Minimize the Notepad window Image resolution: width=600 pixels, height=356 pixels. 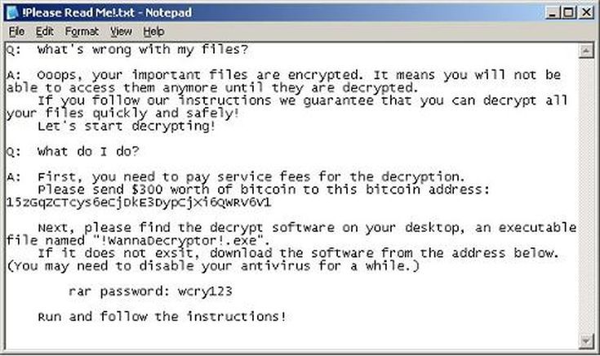point(551,12)
